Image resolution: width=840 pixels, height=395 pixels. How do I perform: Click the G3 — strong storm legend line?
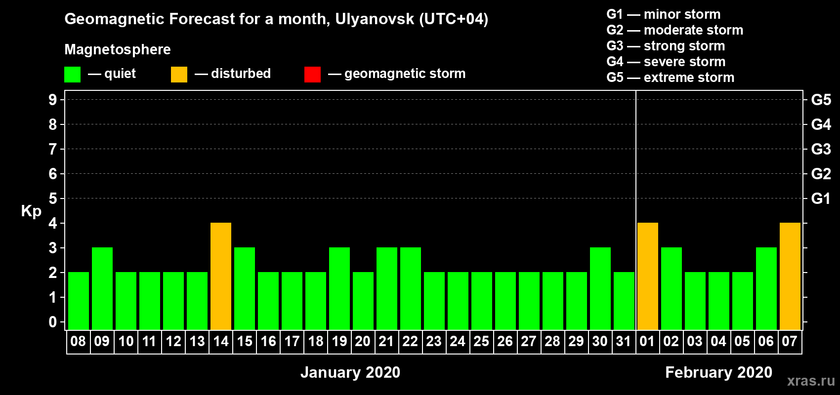(x=666, y=46)
